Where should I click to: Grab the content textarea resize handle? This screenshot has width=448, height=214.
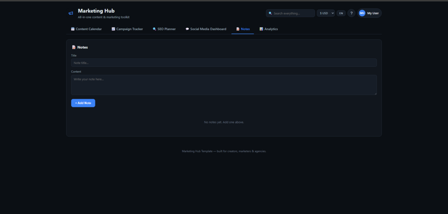click(375, 94)
